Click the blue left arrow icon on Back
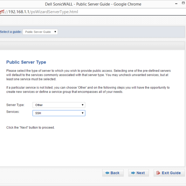Viewport: 186px width, 186px height. tap(107, 173)
